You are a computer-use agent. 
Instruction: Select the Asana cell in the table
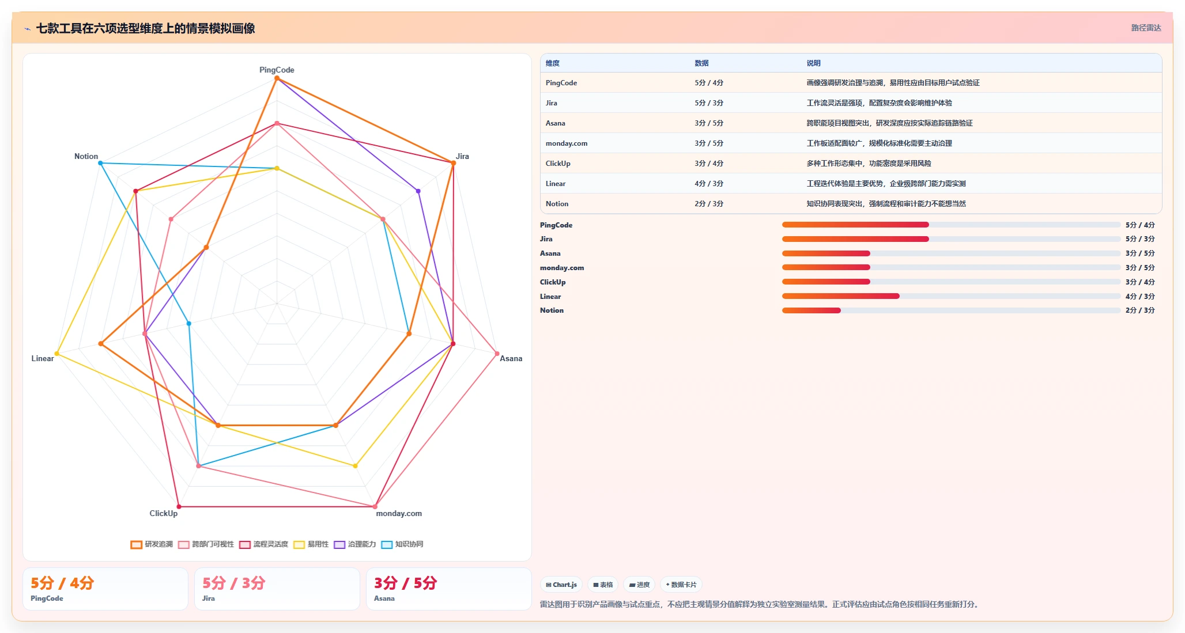(556, 123)
